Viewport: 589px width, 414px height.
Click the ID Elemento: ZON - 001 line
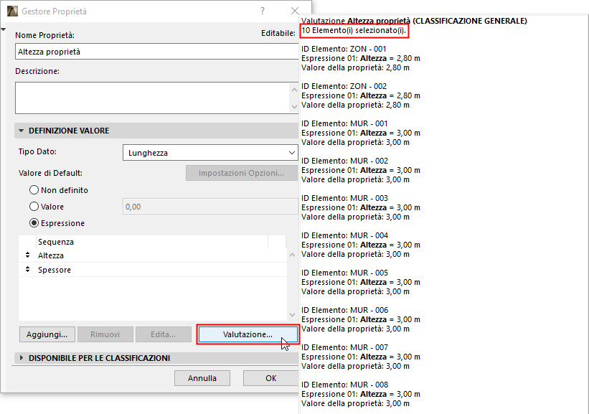coord(344,49)
